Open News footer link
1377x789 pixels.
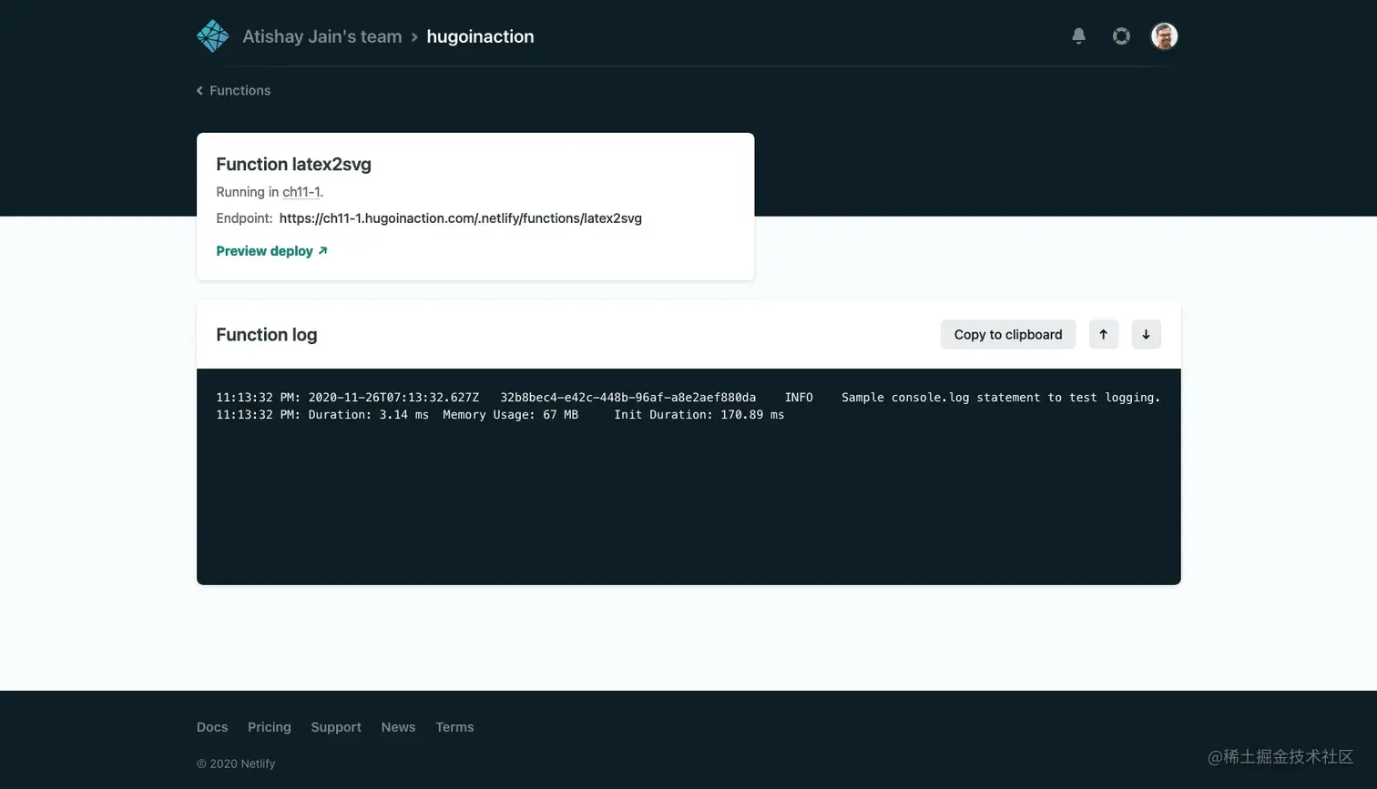(398, 727)
